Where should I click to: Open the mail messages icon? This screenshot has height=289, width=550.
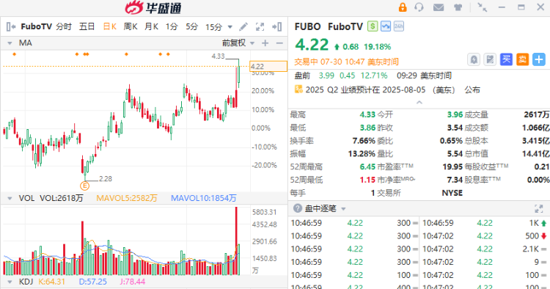click(439, 7)
